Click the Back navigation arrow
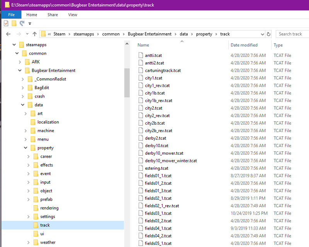 (x=8, y=34)
